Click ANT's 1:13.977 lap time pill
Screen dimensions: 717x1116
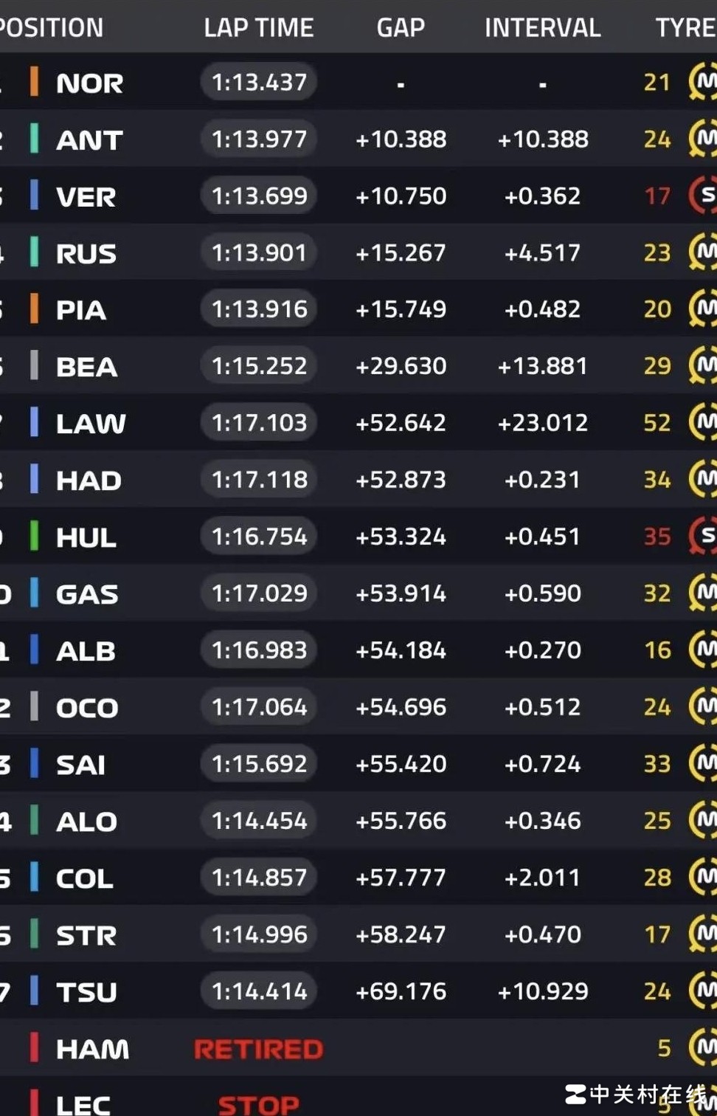pos(259,139)
